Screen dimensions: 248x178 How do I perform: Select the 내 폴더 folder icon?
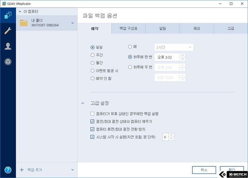click(x=24, y=23)
